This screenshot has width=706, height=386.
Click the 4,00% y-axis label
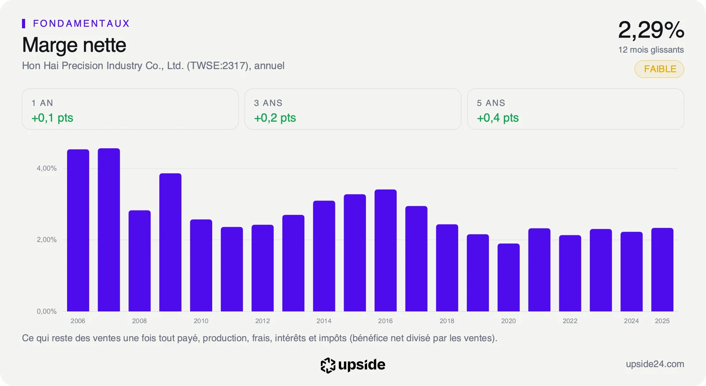point(47,169)
